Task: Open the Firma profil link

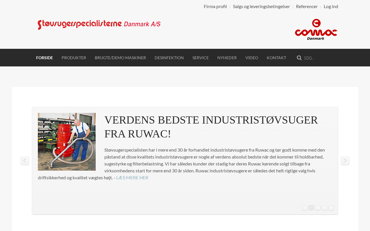Action: 215,6
